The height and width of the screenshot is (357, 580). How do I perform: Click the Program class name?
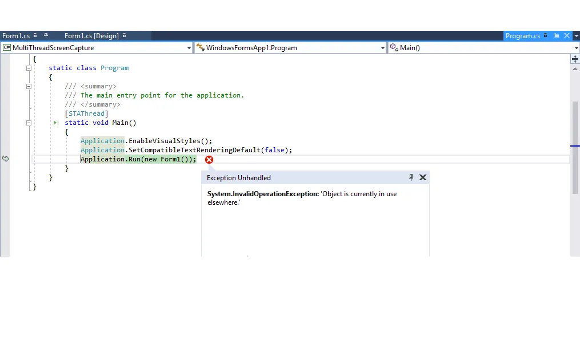pyautogui.click(x=115, y=68)
